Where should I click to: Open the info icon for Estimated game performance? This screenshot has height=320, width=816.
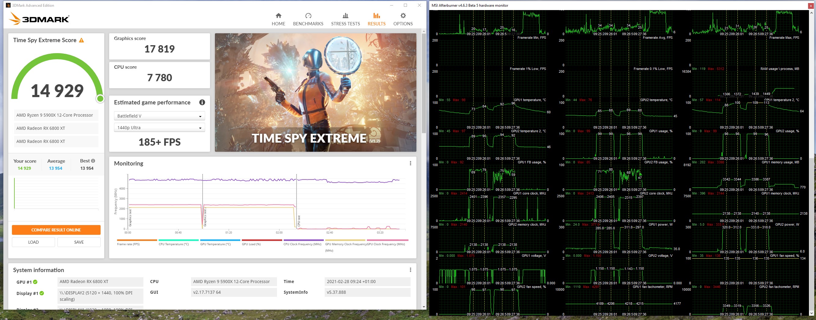point(202,102)
